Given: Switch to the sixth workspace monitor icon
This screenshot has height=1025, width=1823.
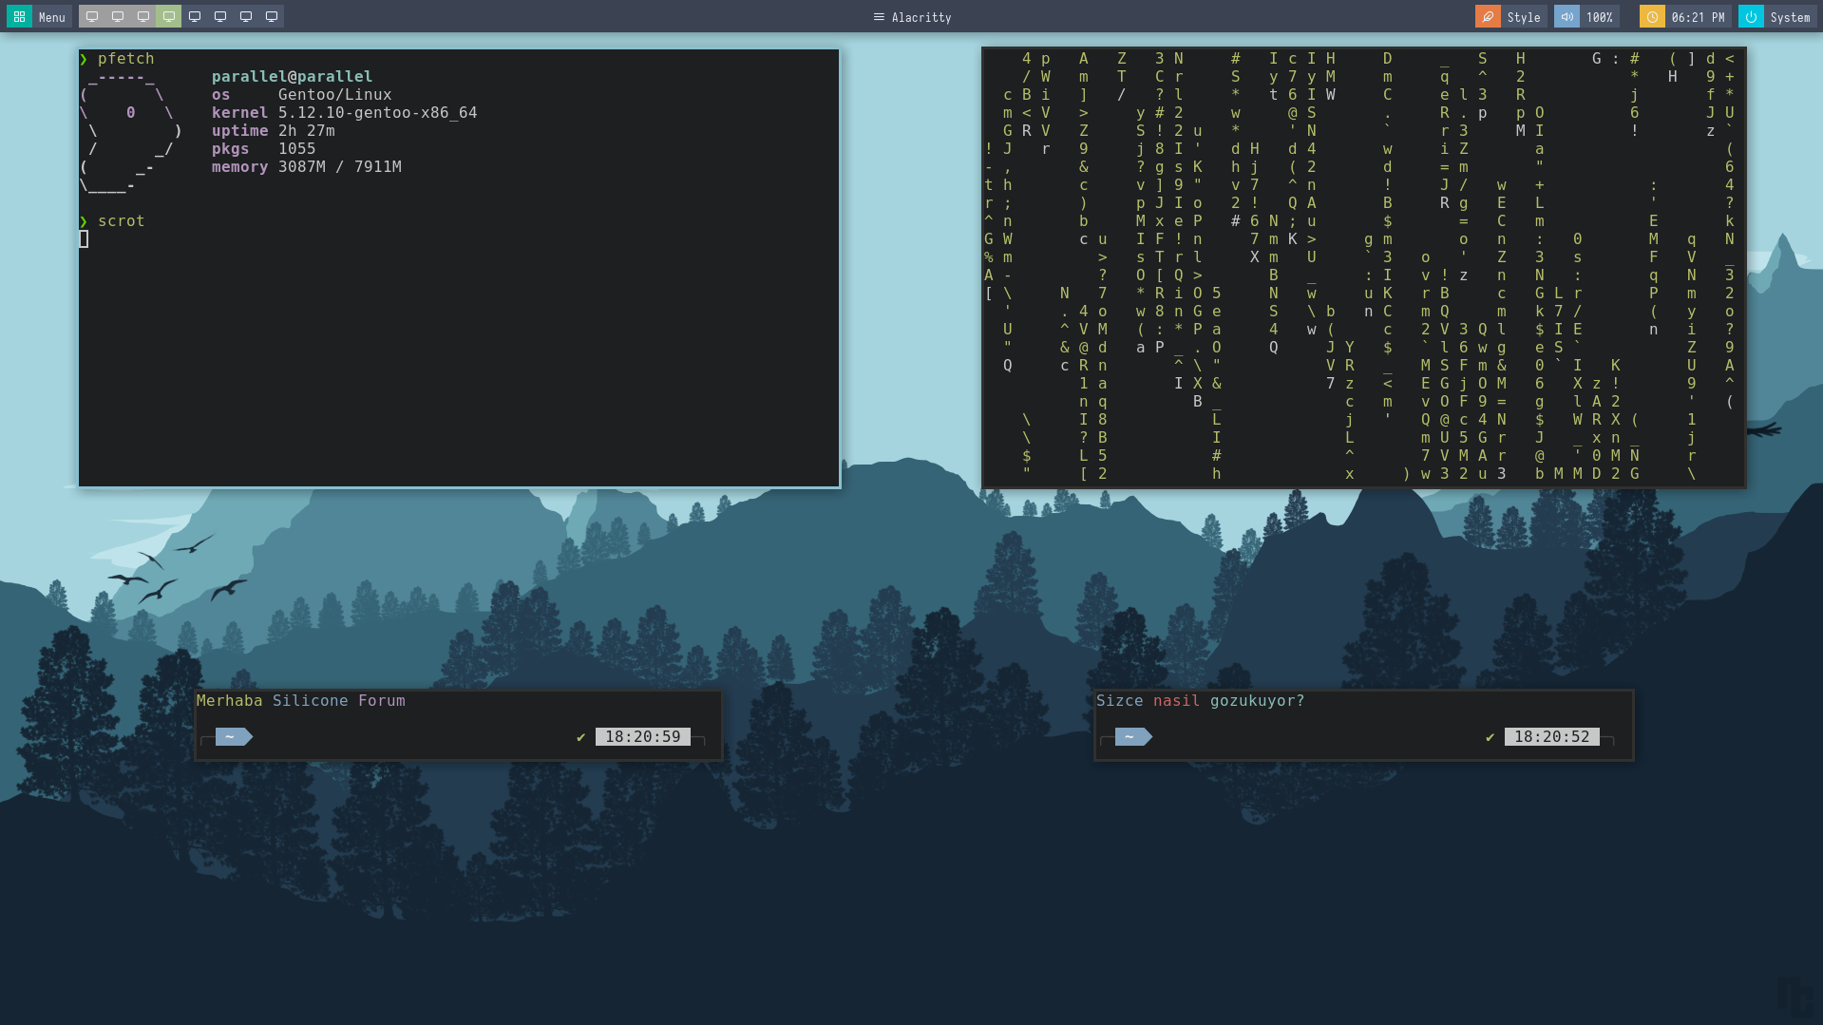Looking at the screenshot, I should click(220, 16).
